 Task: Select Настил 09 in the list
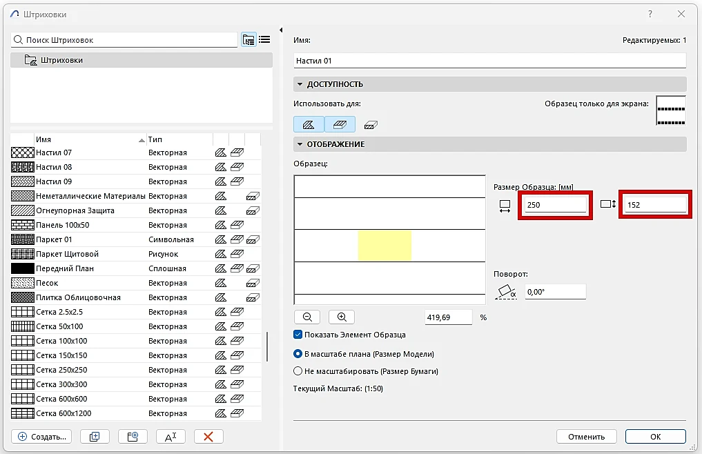[x=135, y=181]
